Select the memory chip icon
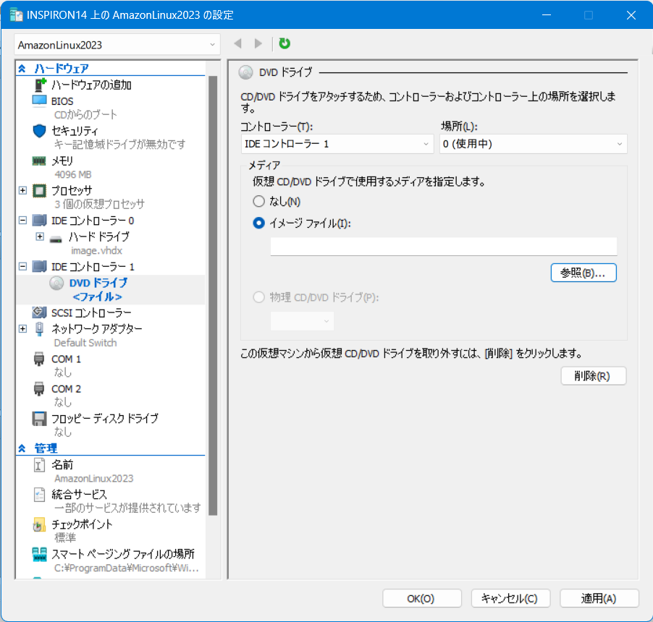This screenshot has height=622, width=653. 40,161
